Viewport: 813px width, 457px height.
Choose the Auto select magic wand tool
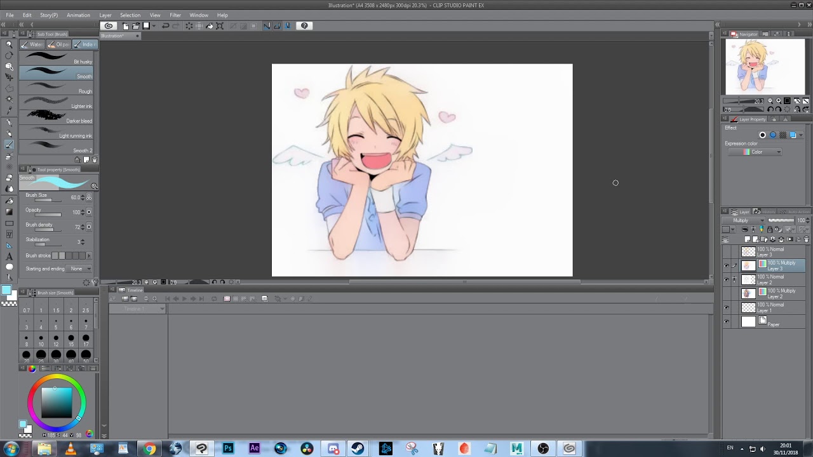(x=9, y=99)
